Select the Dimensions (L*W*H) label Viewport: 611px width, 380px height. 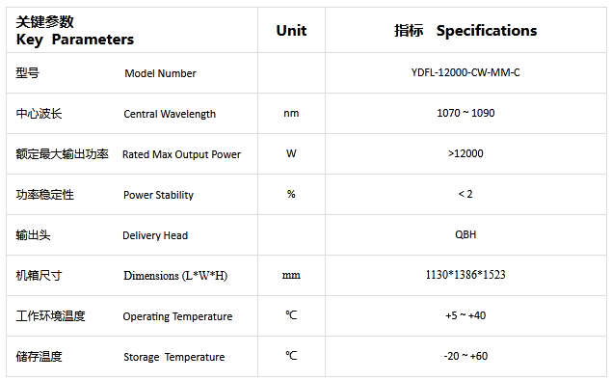click(175, 276)
